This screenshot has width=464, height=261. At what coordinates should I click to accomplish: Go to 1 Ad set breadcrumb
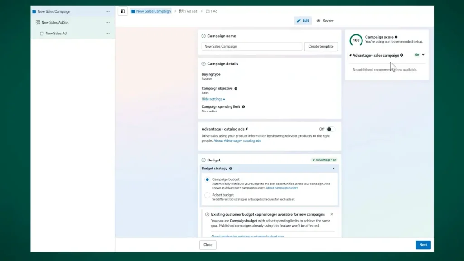click(x=188, y=11)
